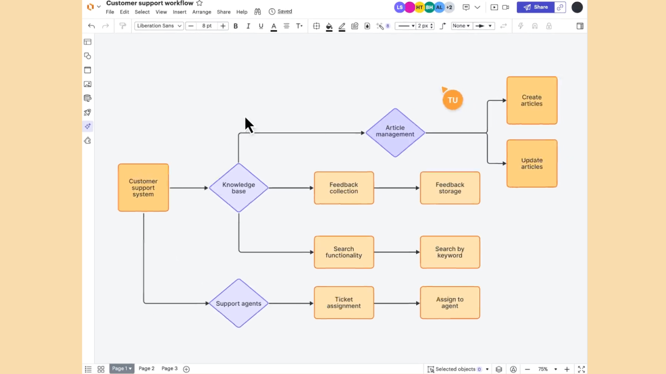Open the text options T menu
The height and width of the screenshot is (374, 666).
pos(299,26)
